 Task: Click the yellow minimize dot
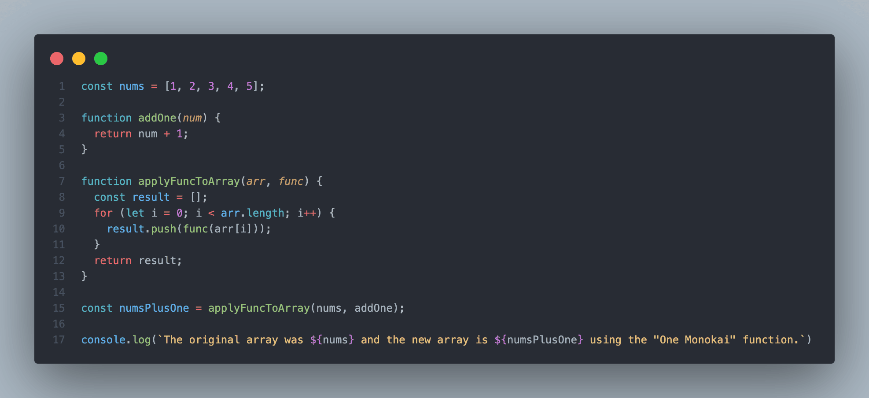click(79, 59)
